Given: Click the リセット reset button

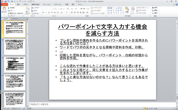Looking at the screenshot, I should click(x=34, y=11).
